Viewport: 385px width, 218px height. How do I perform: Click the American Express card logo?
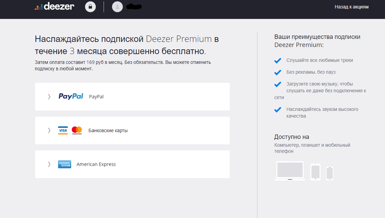[64, 164]
